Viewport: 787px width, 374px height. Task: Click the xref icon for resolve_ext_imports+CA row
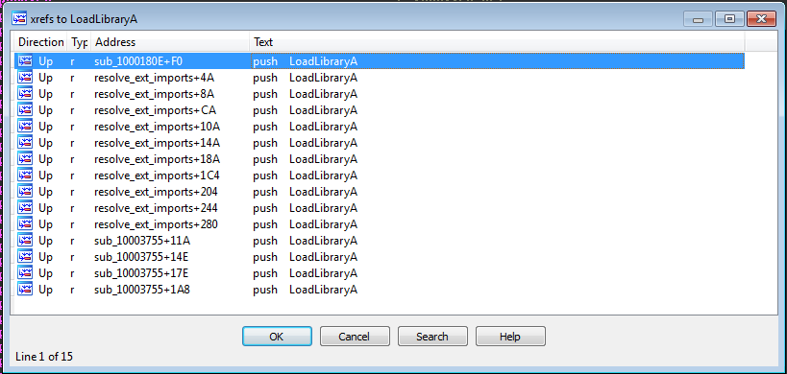[x=25, y=110]
